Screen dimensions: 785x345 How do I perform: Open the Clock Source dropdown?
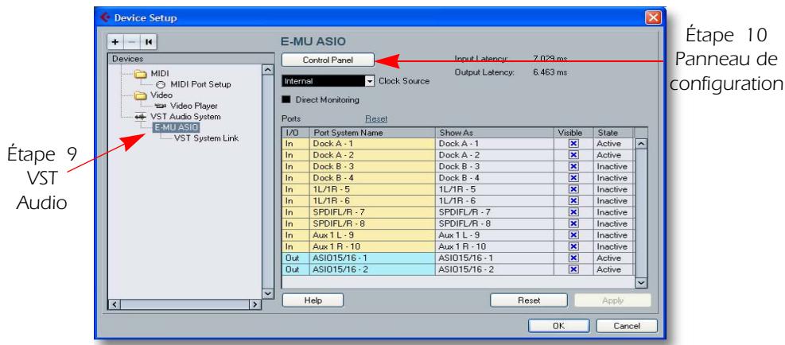pos(369,81)
